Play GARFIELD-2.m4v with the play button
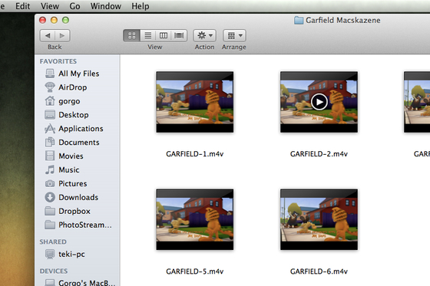 coord(319,102)
